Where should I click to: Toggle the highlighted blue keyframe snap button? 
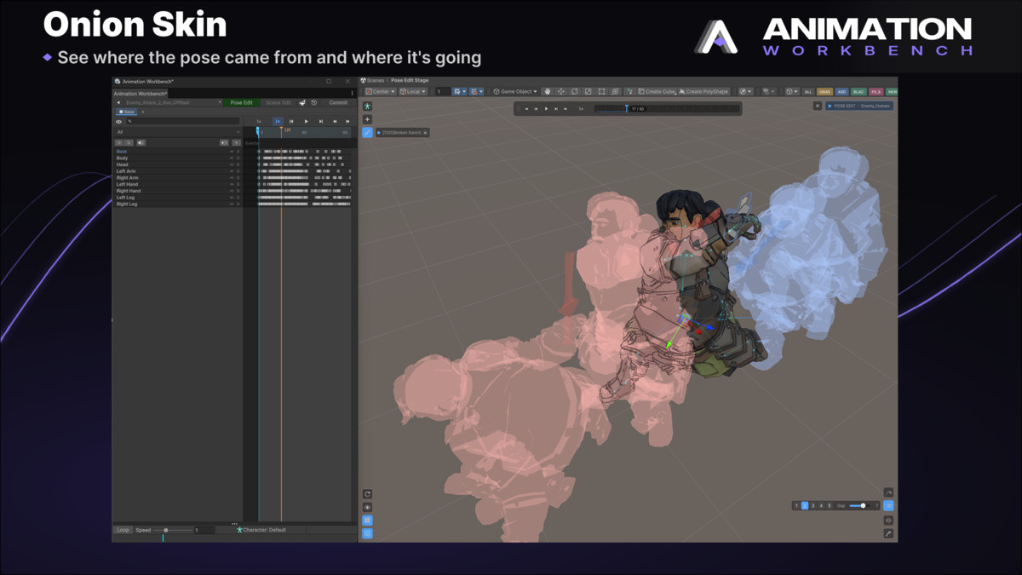tap(278, 121)
